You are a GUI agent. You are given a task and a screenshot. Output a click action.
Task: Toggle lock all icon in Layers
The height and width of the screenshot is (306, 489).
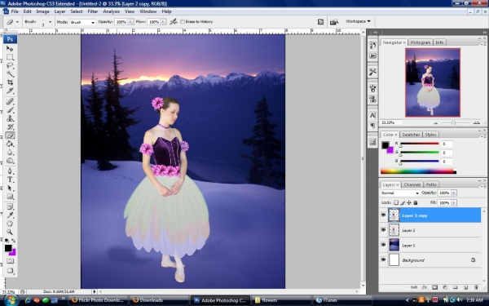[416, 202]
